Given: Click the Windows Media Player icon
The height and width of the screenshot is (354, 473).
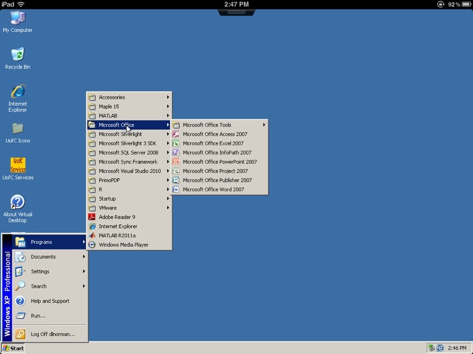Looking at the screenshot, I should click(92, 244).
